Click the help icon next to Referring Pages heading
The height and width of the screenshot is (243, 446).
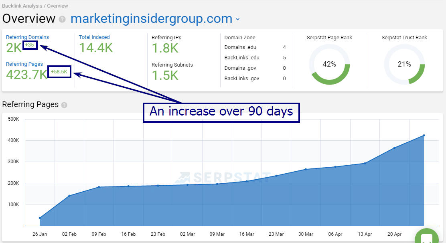click(x=64, y=105)
